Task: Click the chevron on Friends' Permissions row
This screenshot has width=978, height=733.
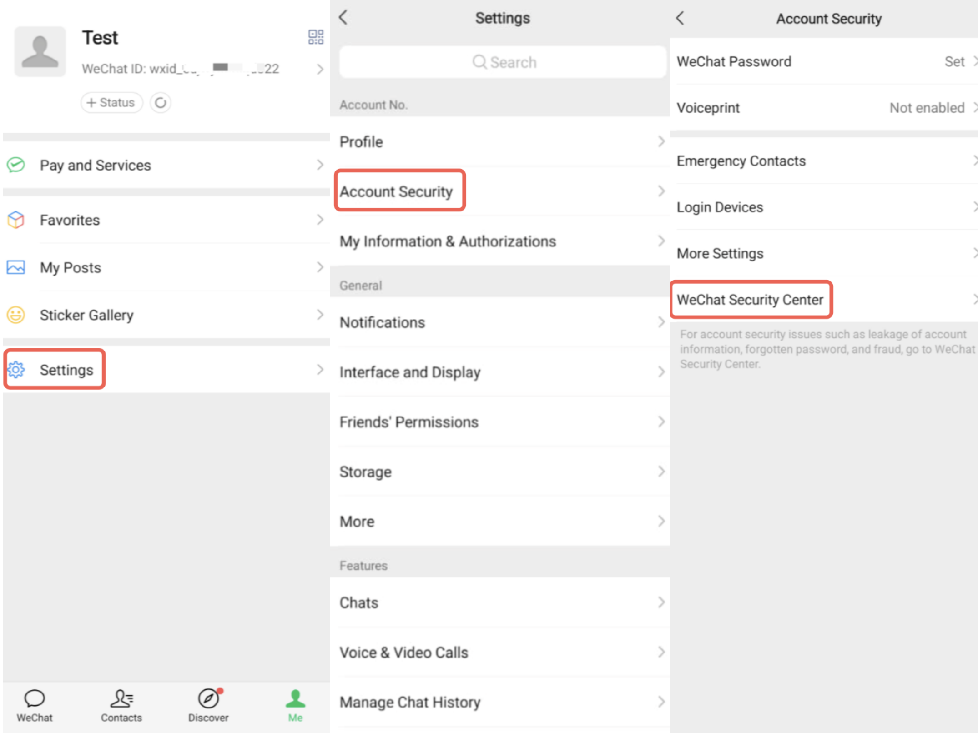Action: point(661,422)
